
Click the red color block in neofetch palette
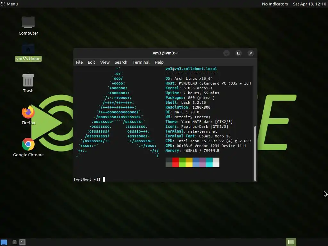point(176,162)
